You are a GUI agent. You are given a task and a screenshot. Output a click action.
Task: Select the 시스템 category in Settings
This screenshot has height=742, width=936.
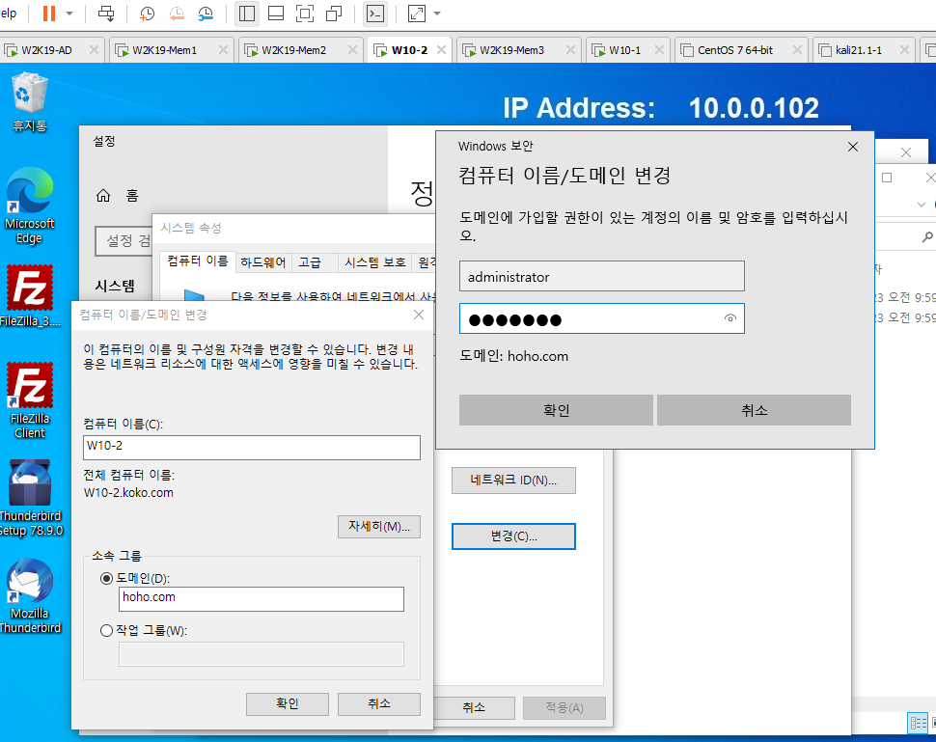coord(115,286)
